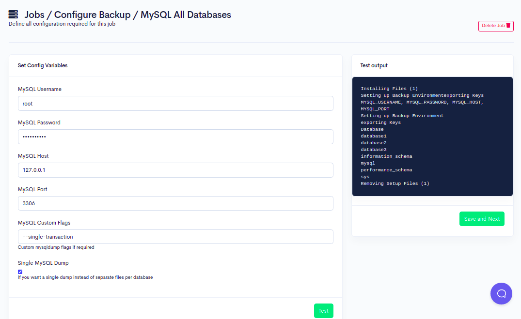Screen dimensions: 521x319
Task: Click 'MySQL Custom Flags' label
Action: pos(44,223)
